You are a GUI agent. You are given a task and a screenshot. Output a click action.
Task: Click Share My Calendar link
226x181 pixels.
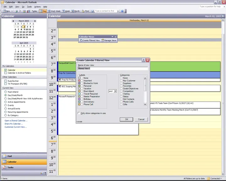(13, 124)
